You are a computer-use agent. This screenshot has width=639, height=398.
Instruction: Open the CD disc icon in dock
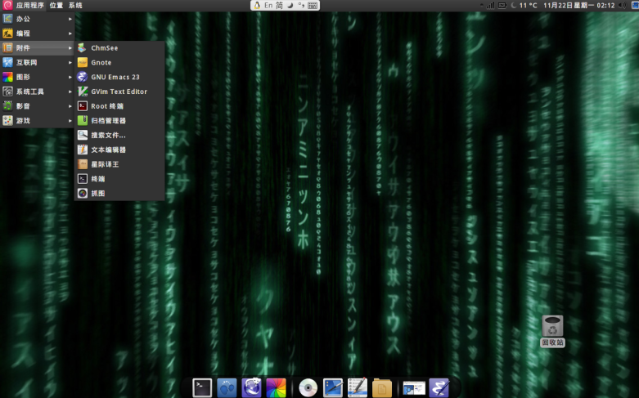click(x=308, y=387)
